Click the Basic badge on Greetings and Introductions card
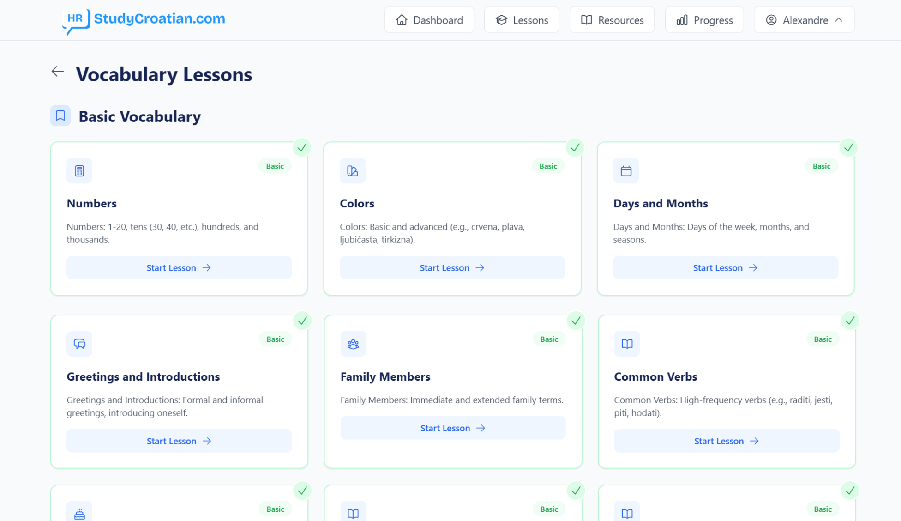Viewport: 901px width, 521px height. (275, 339)
